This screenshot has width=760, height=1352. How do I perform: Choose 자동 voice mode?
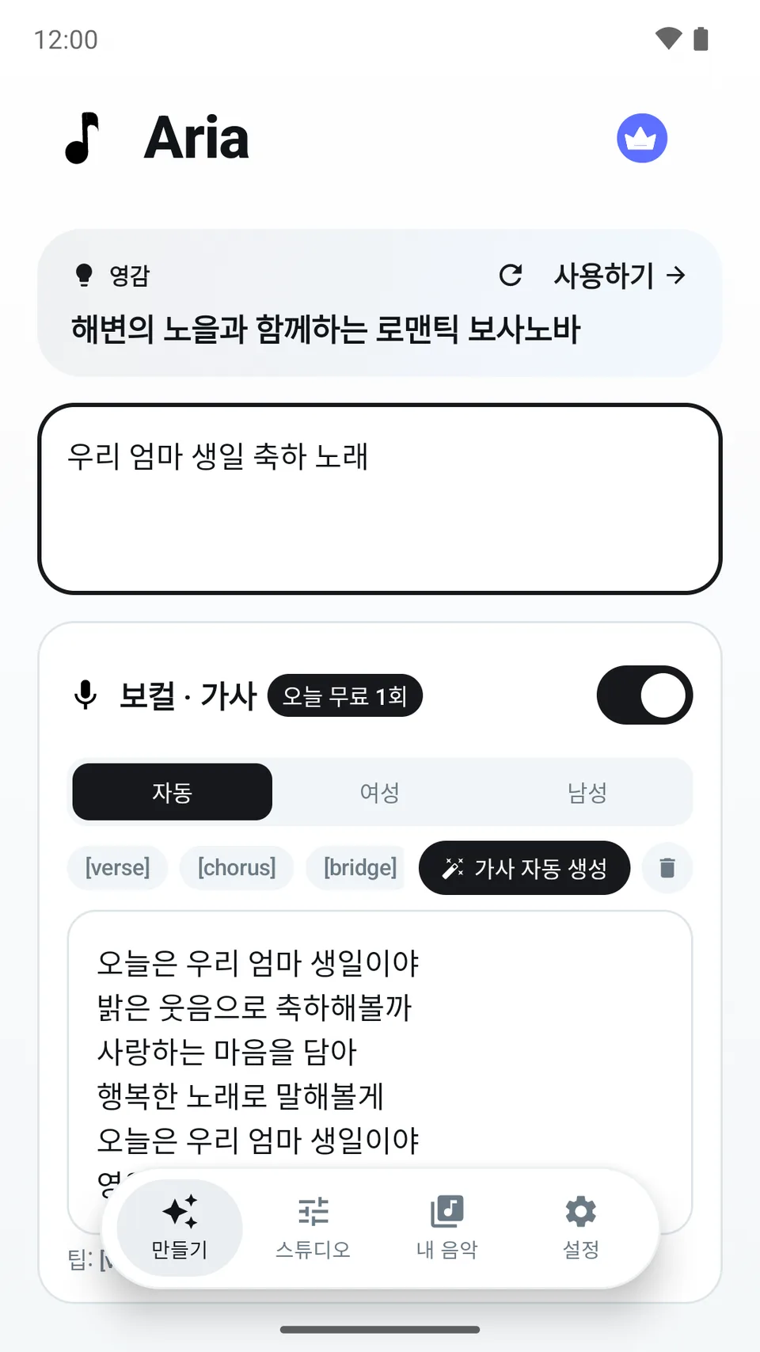(x=173, y=792)
